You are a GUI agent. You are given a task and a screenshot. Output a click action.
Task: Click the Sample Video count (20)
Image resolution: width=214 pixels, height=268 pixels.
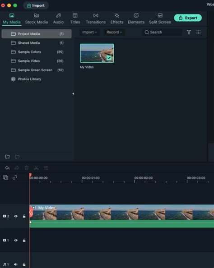60,61
